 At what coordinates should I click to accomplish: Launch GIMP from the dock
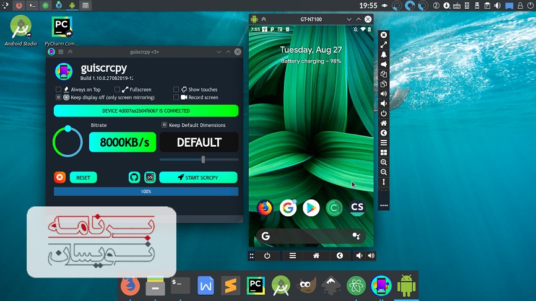click(306, 286)
